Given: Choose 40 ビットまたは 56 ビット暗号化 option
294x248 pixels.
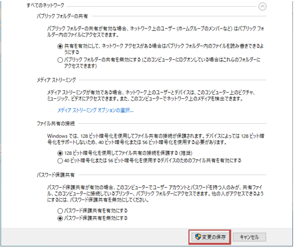Looking at the screenshot, I should click(60, 161).
